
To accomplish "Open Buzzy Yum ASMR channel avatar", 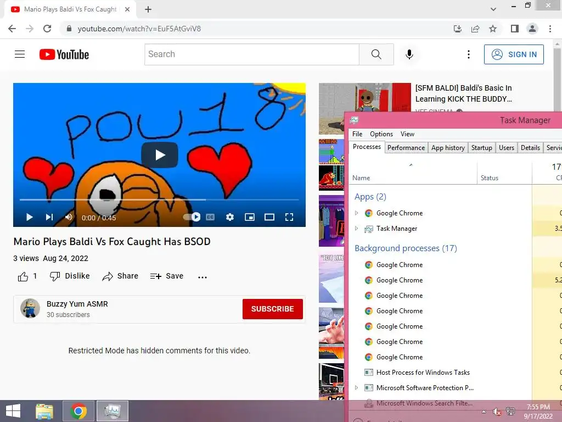I will pos(30,308).
